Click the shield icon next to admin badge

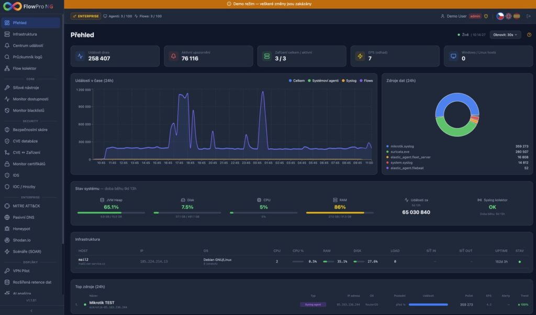(486, 16)
